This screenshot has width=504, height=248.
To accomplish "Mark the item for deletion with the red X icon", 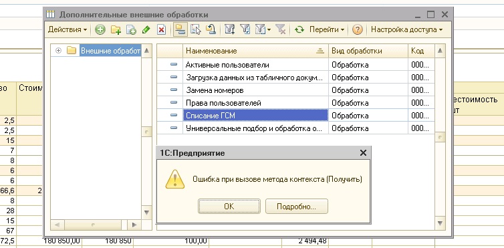I will pos(161,30).
